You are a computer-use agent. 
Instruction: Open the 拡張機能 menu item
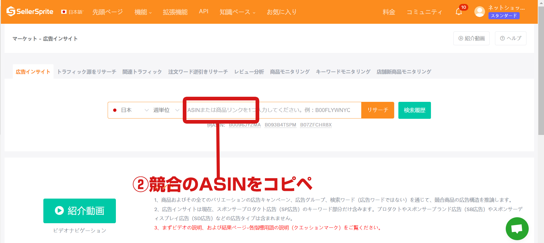coord(175,12)
